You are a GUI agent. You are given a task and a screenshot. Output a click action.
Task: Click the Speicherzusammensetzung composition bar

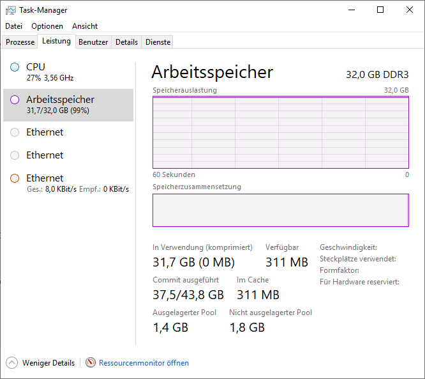[x=281, y=210]
